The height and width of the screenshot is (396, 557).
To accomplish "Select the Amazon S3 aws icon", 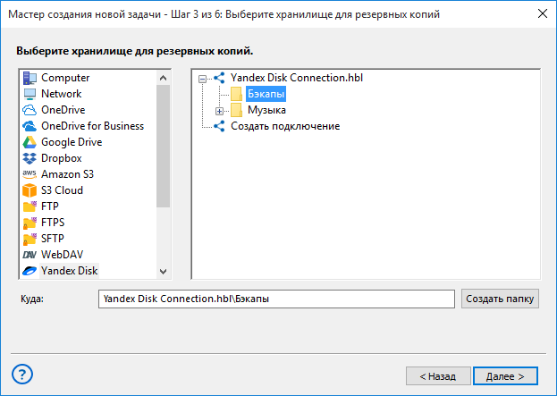I will [30, 174].
